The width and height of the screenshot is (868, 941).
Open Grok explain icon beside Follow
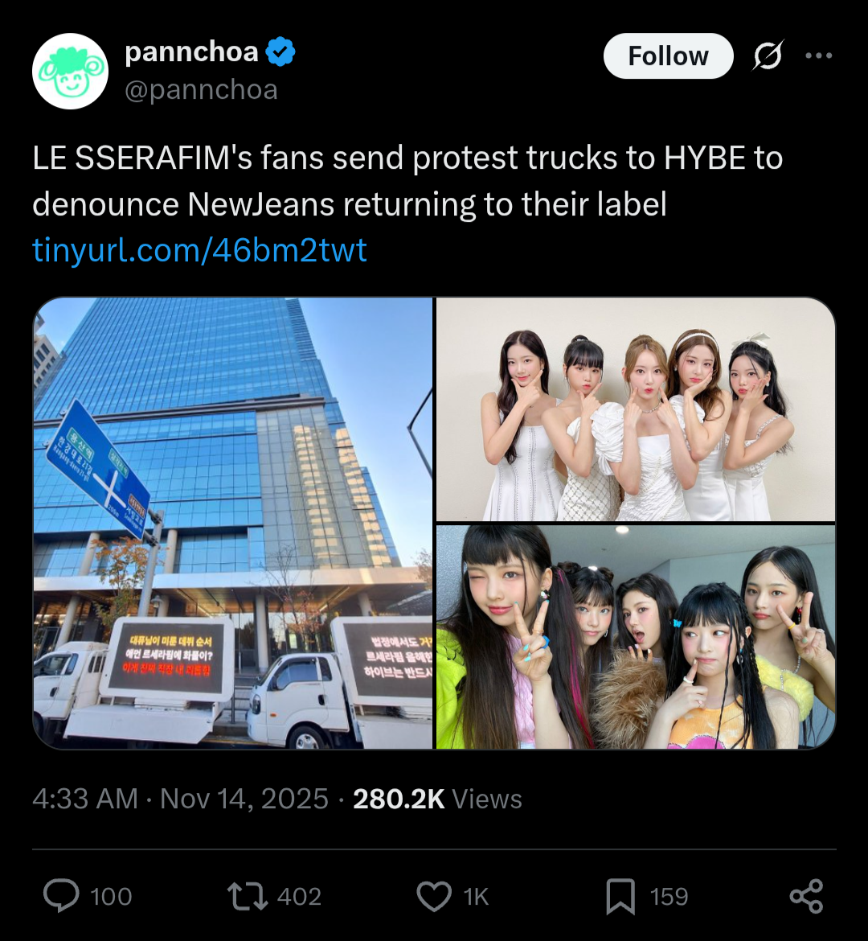(768, 55)
